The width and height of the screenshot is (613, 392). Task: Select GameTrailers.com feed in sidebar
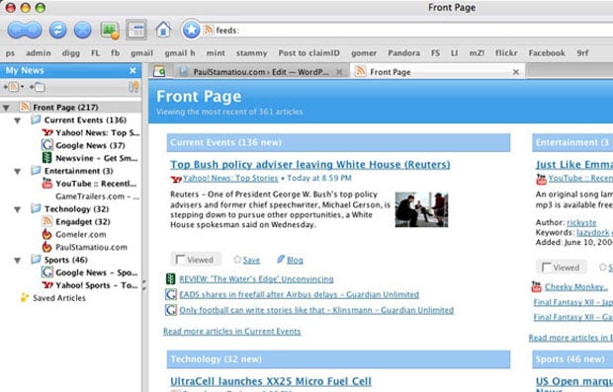click(97, 196)
